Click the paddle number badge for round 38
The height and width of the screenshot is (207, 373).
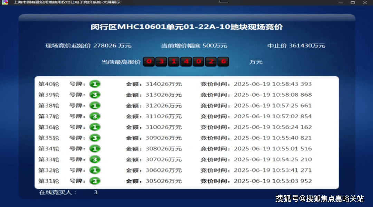[x=95, y=106]
